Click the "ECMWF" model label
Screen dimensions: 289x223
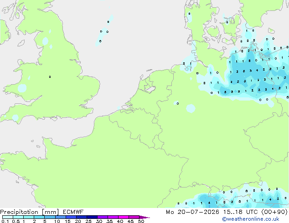(x=73, y=212)
